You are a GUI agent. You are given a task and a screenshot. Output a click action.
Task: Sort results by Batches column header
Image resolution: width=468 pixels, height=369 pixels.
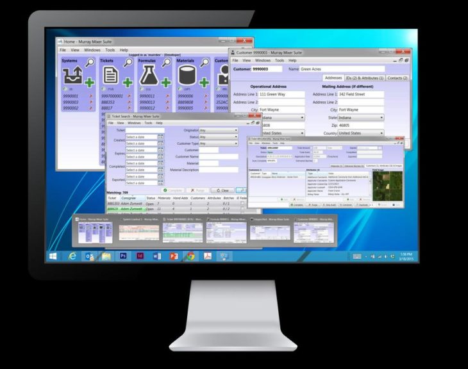tap(229, 198)
